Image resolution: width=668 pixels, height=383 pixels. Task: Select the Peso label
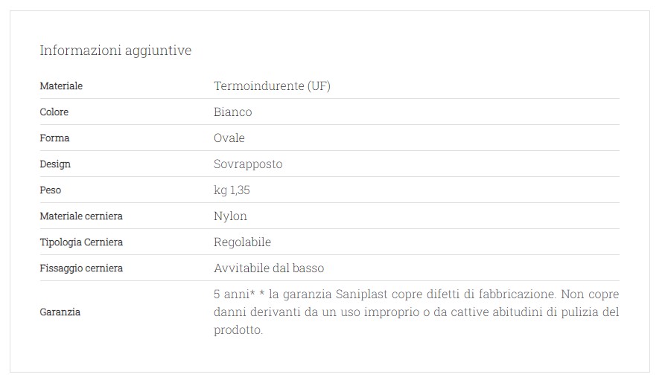(x=51, y=190)
